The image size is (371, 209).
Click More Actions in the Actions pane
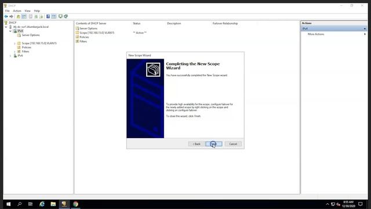tap(316, 34)
